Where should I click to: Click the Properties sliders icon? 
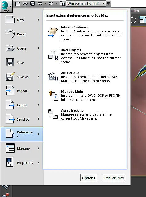[10, 162]
